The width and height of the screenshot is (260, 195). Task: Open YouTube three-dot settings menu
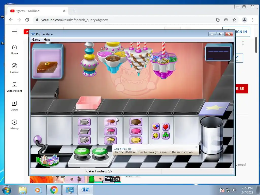pos(243,43)
